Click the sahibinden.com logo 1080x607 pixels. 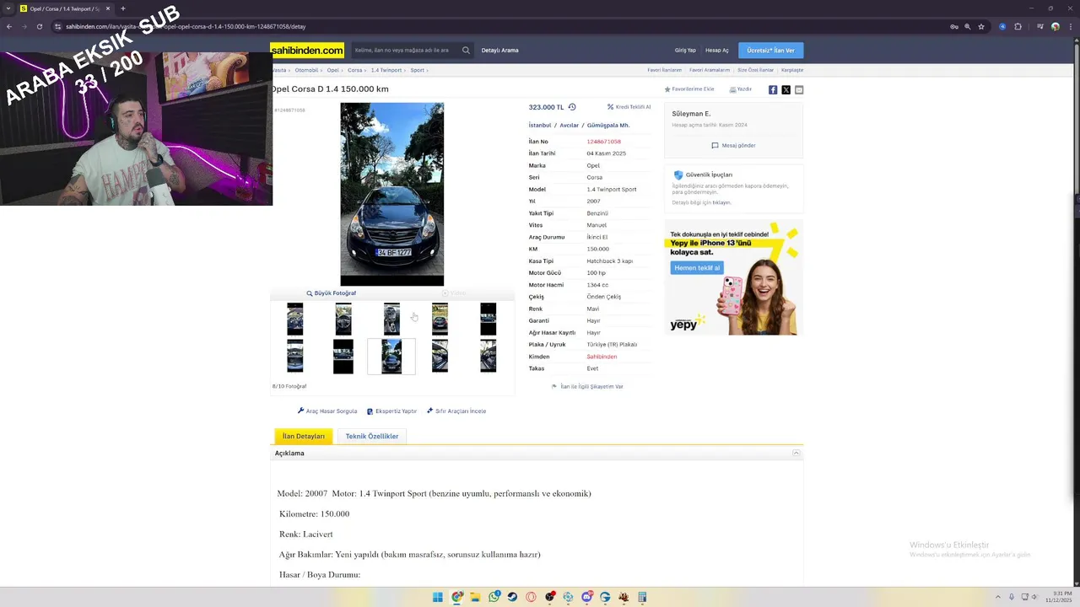click(x=307, y=50)
